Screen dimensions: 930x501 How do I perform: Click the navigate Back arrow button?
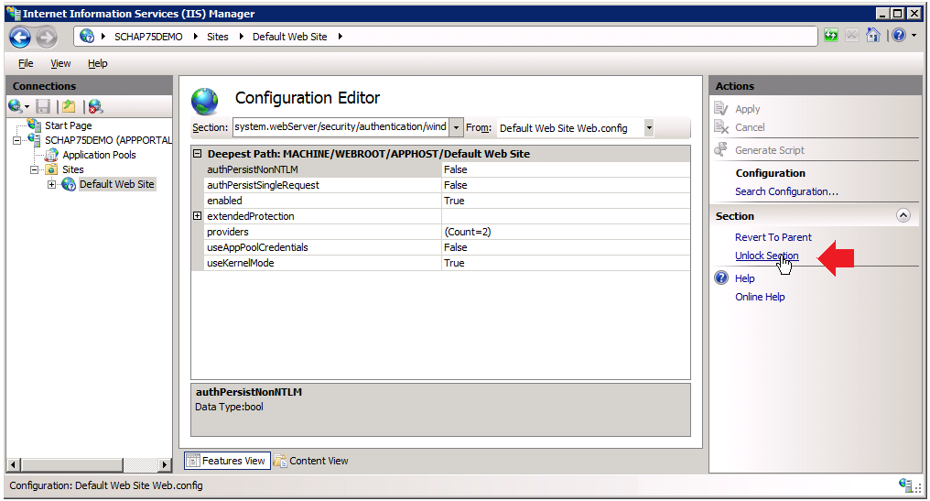[x=20, y=37]
